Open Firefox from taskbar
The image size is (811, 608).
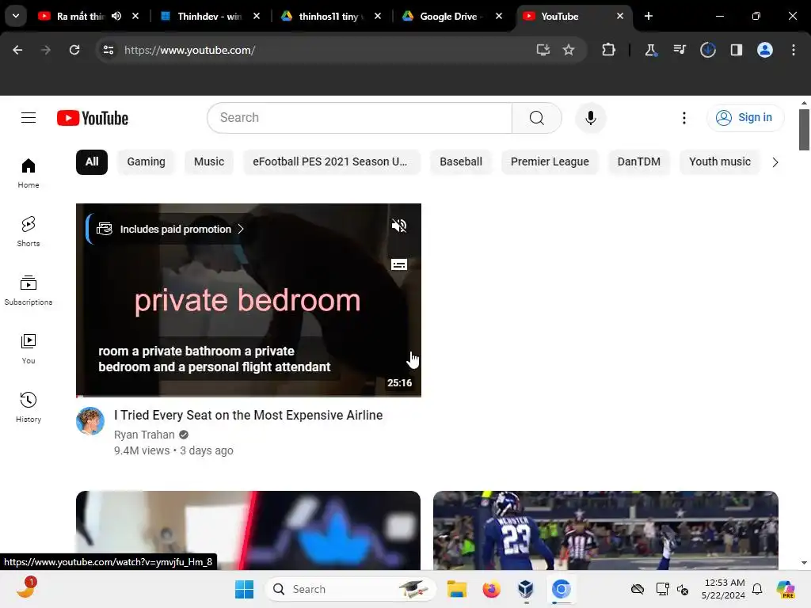pyautogui.click(x=491, y=589)
